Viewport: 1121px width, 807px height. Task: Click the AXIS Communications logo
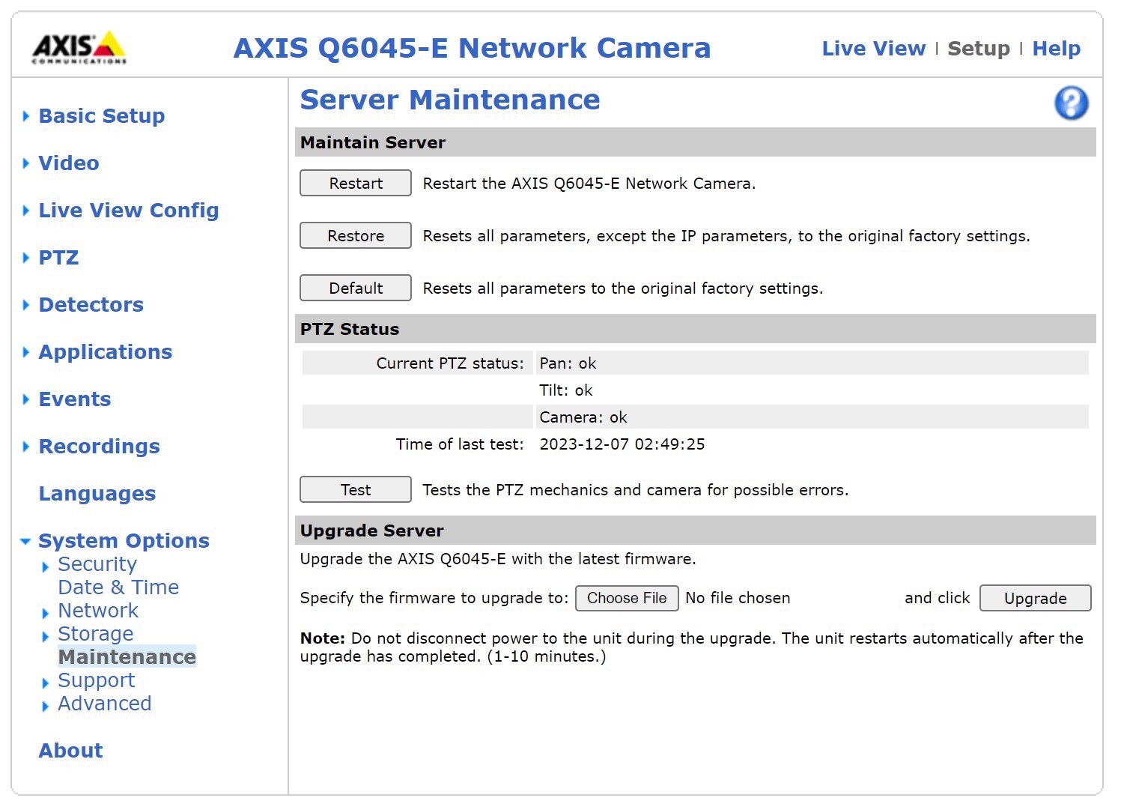pos(79,47)
